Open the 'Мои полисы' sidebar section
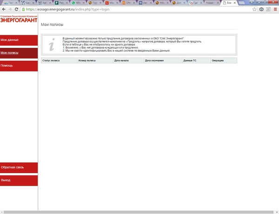Image resolution: width=279 pixels, height=214 pixels. (x=19, y=53)
